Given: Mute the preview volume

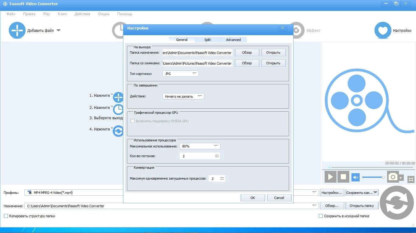Looking at the screenshot, I should click(355, 177).
